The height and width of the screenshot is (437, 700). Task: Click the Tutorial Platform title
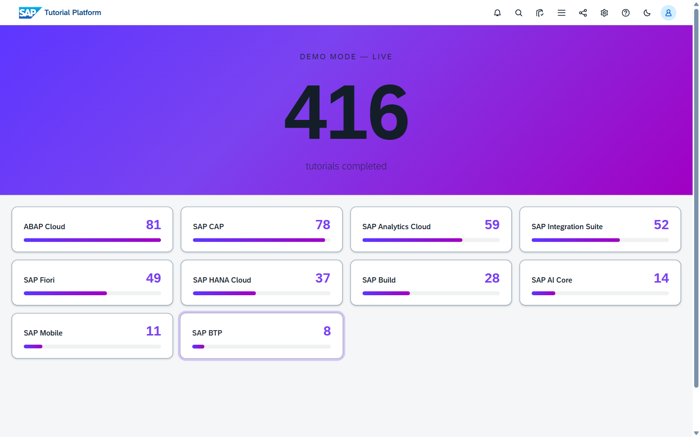(x=73, y=13)
